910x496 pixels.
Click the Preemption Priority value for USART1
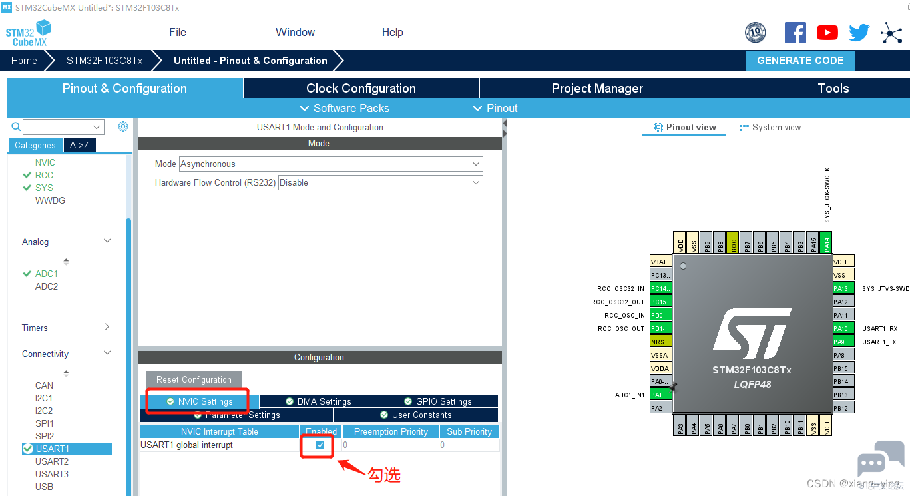pyautogui.click(x=391, y=445)
